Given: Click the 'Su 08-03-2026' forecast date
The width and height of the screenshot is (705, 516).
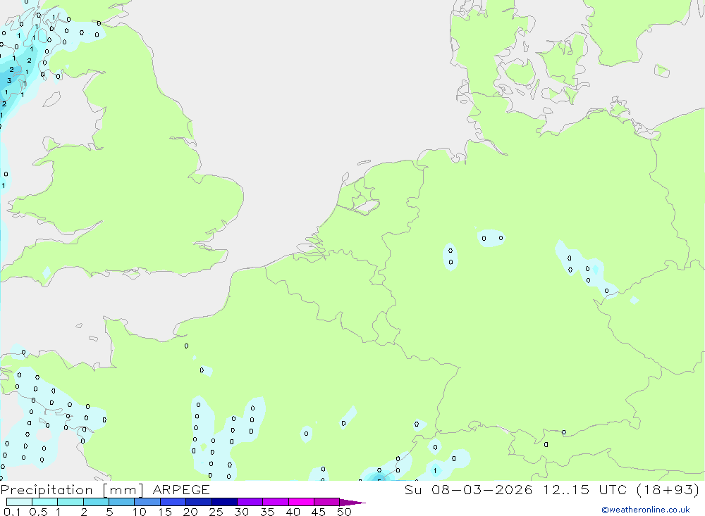Looking at the screenshot, I should coord(469,489).
